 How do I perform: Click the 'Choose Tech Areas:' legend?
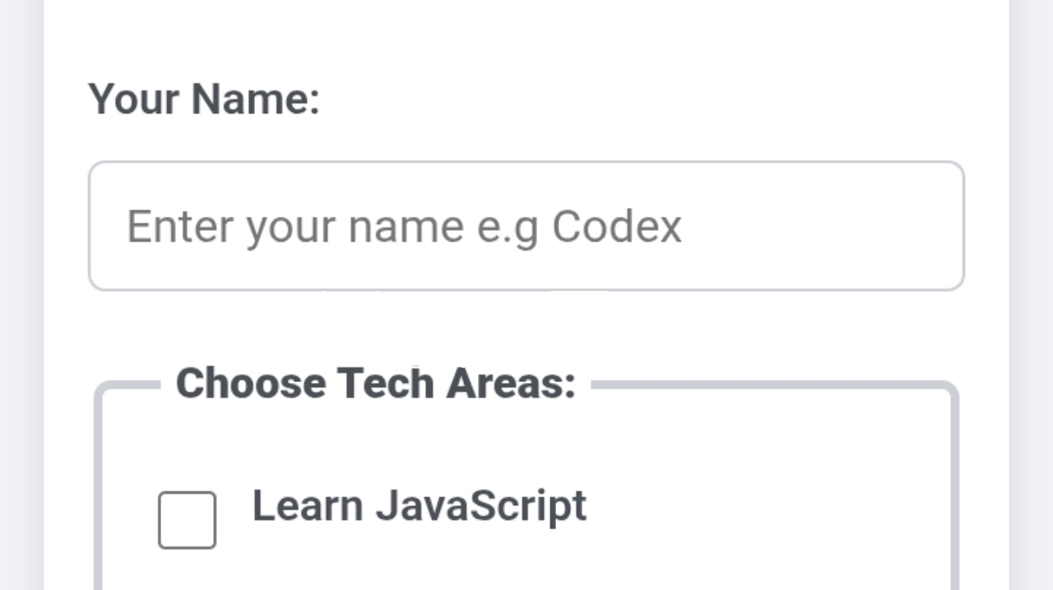376,383
